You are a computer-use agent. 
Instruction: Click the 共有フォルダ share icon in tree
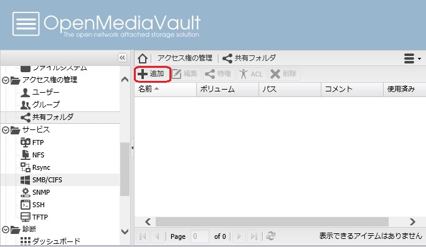coord(26,118)
